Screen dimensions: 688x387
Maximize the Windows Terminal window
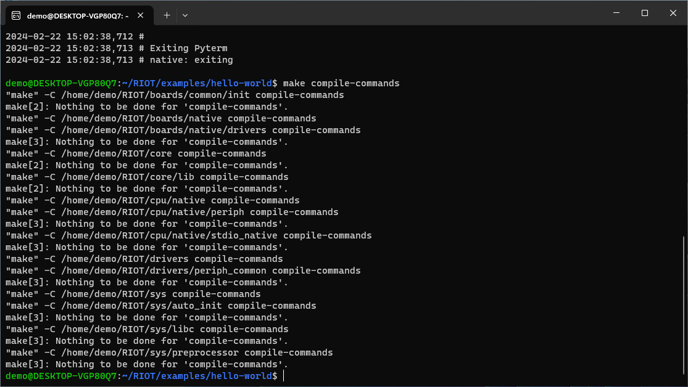click(x=644, y=13)
